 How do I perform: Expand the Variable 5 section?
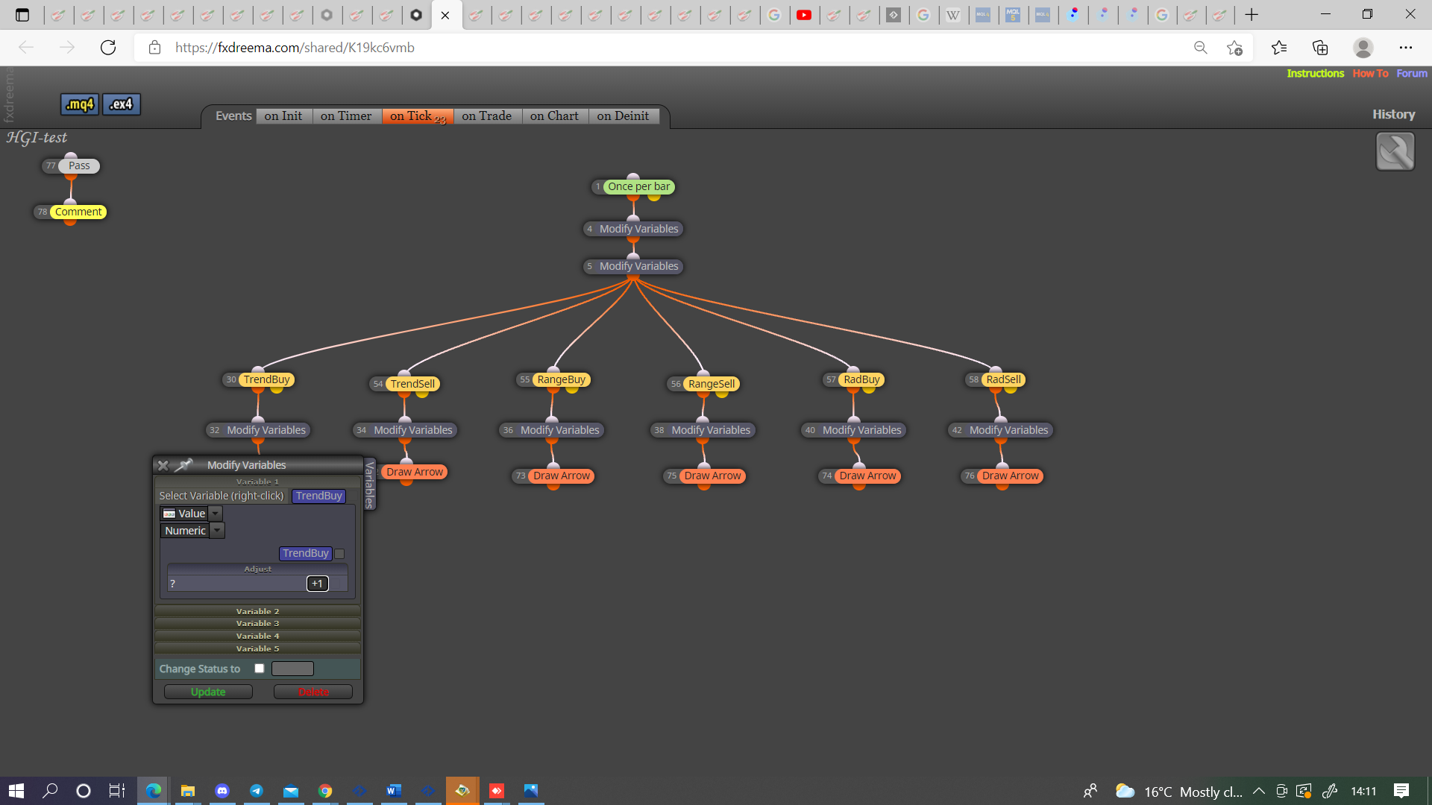coord(257,648)
